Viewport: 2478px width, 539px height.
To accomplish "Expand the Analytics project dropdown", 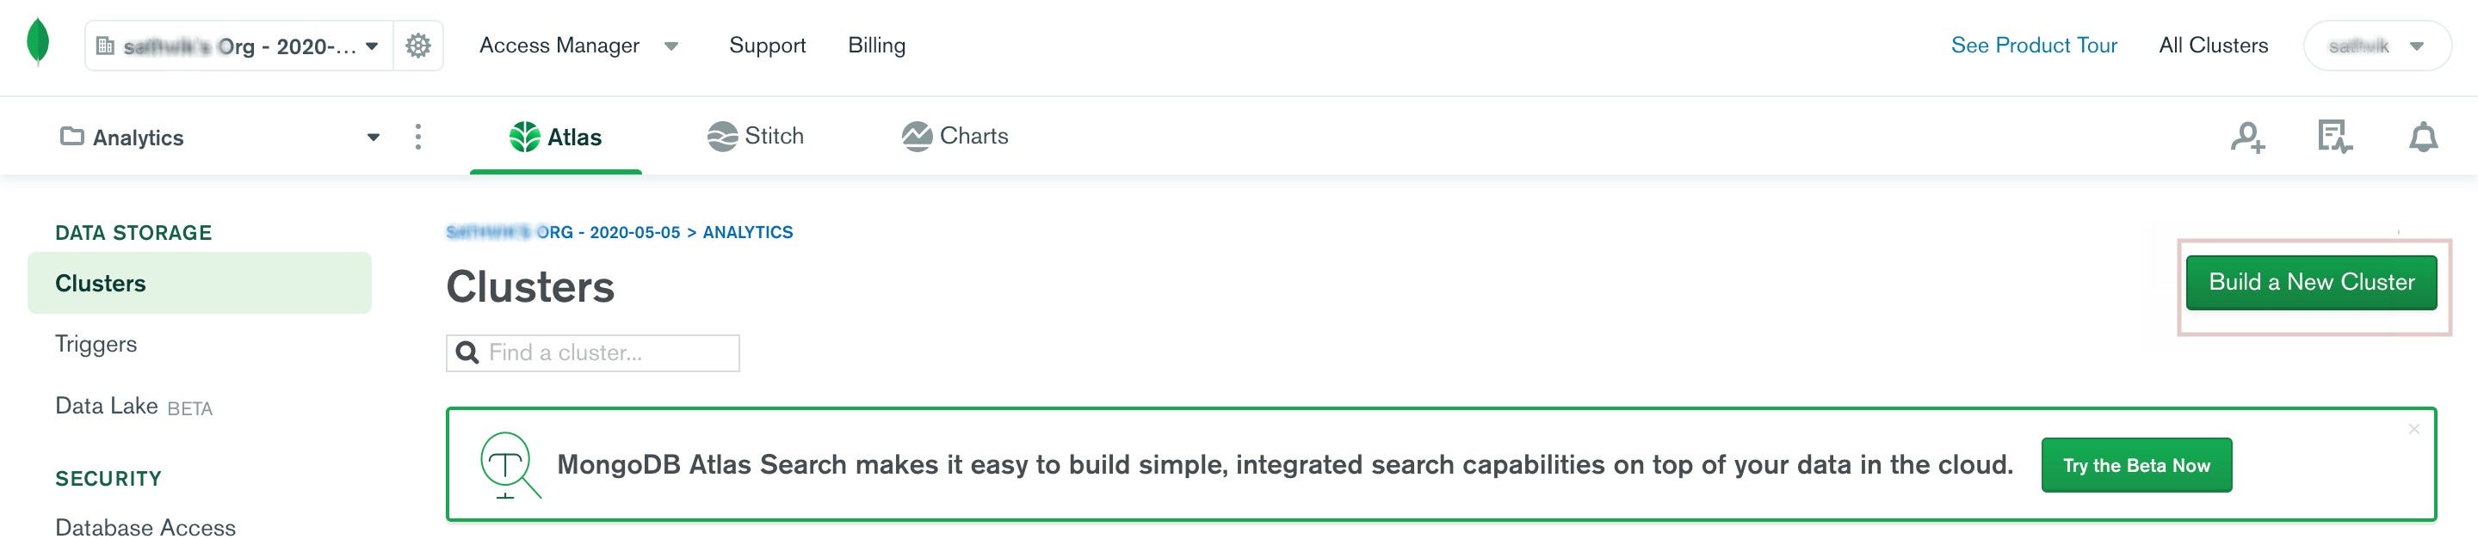I will [374, 137].
